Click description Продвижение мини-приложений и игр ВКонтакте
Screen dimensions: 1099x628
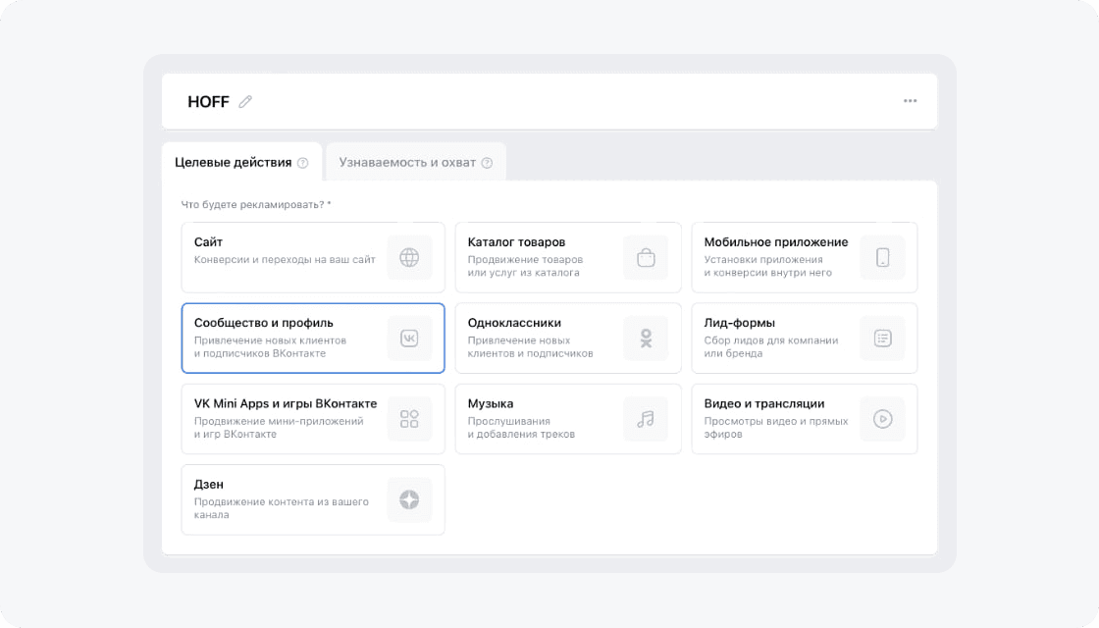click(x=279, y=428)
